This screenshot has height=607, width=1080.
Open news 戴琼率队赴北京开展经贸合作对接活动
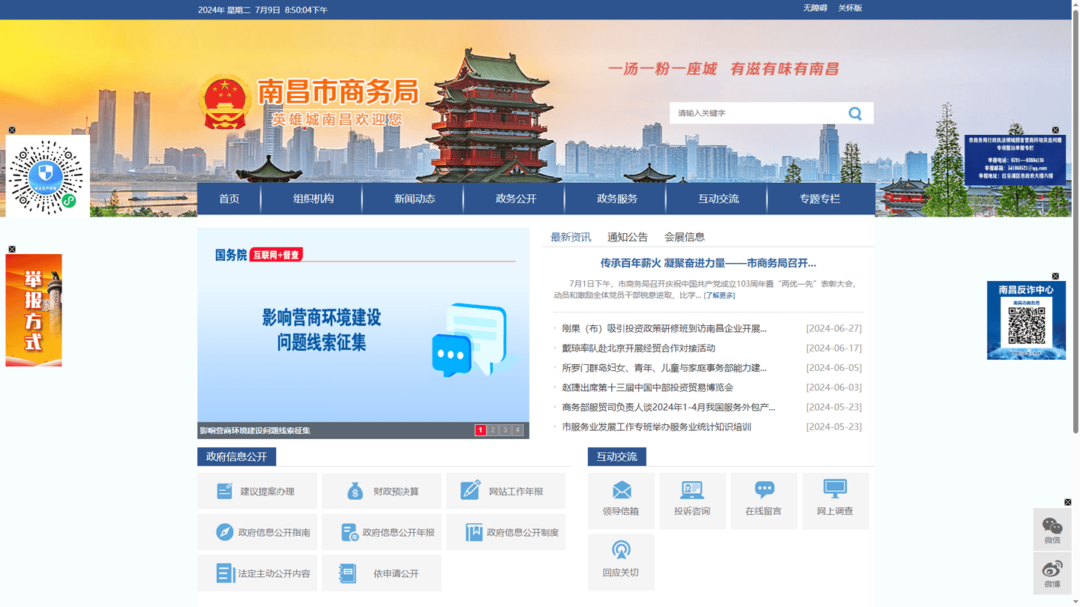pyautogui.click(x=638, y=348)
